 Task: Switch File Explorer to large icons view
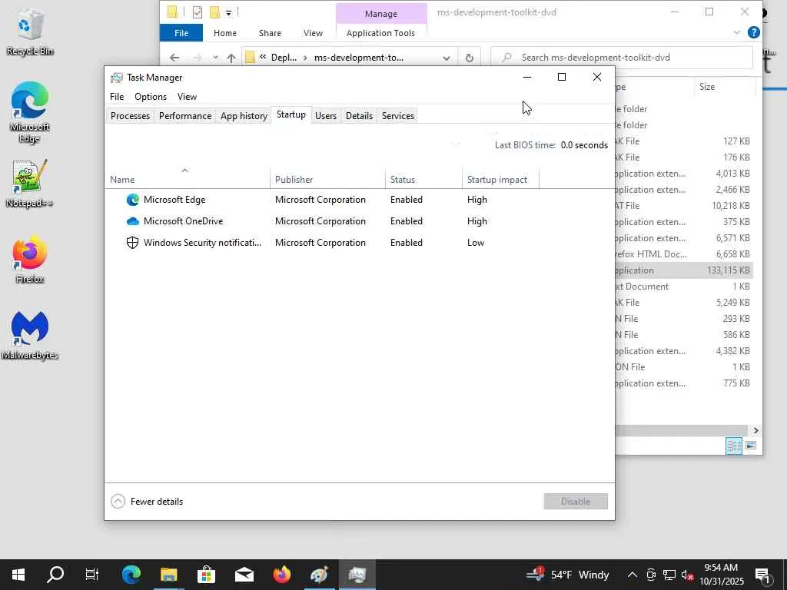(750, 446)
